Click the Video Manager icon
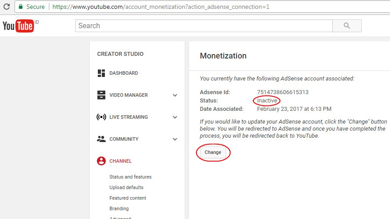 101,95
